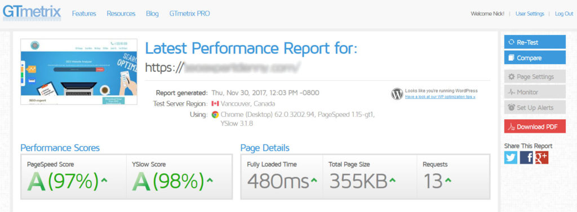Click the Compare button
This screenshot has height=212, width=577.
(535, 58)
